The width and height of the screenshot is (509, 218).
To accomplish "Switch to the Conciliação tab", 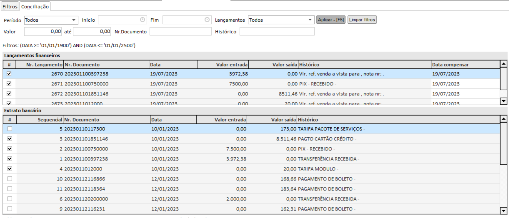I will [35, 7].
